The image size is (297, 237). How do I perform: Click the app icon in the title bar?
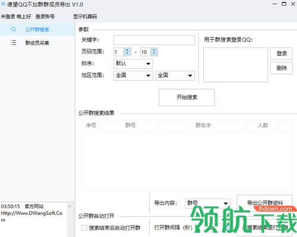tap(3, 4)
